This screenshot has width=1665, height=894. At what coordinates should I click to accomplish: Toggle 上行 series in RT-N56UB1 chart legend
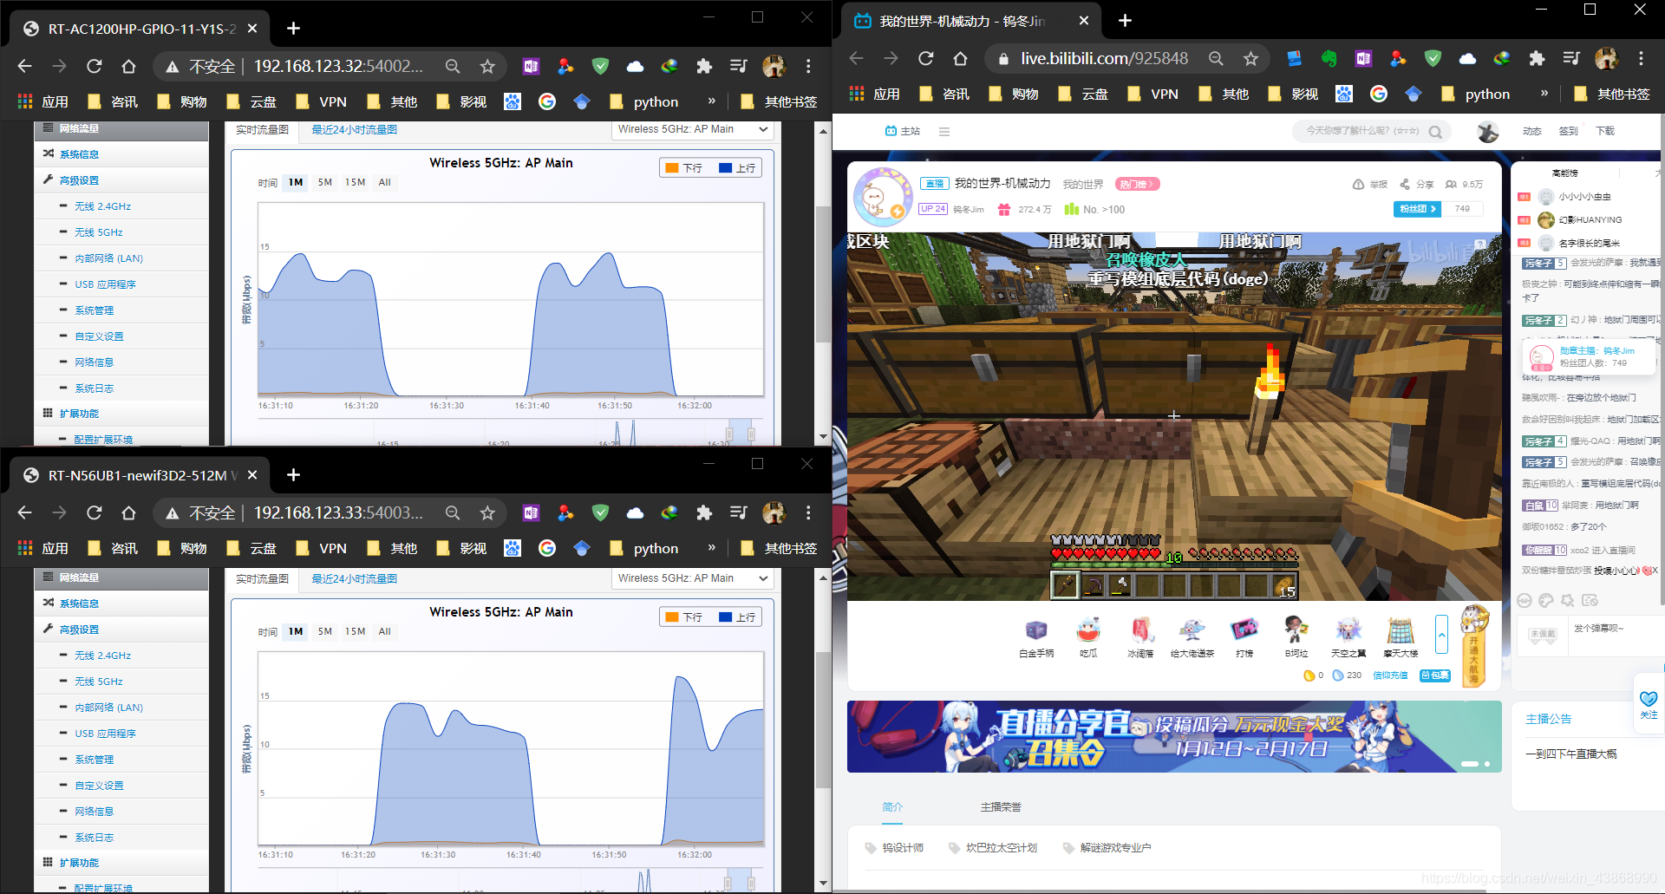[737, 617]
